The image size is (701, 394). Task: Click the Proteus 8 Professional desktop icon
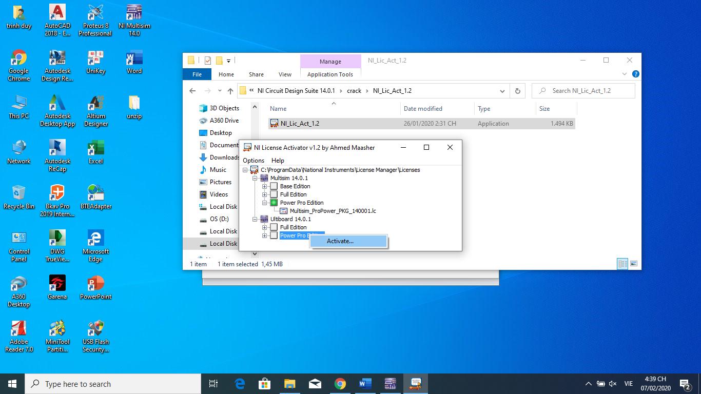click(95, 21)
